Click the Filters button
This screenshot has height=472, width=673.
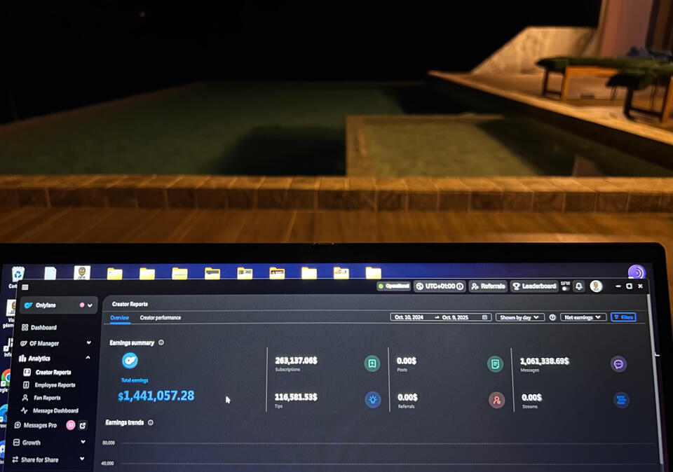[x=623, y=317]
